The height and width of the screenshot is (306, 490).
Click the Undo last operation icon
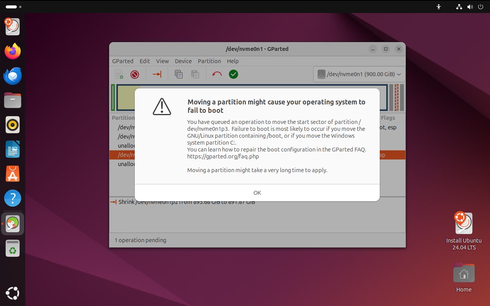[217, 74]
